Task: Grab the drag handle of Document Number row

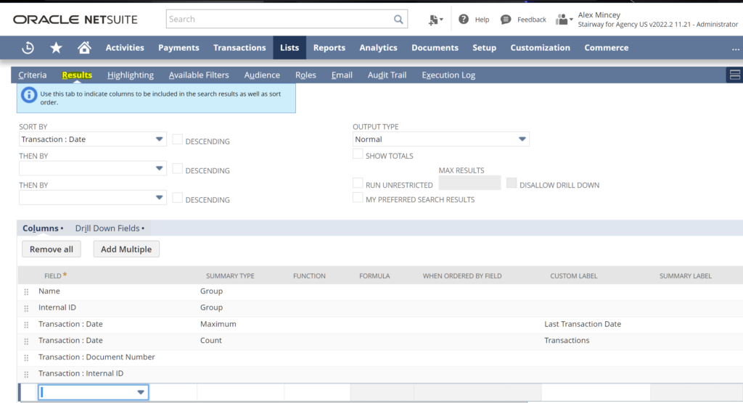Action: (27, 357)
